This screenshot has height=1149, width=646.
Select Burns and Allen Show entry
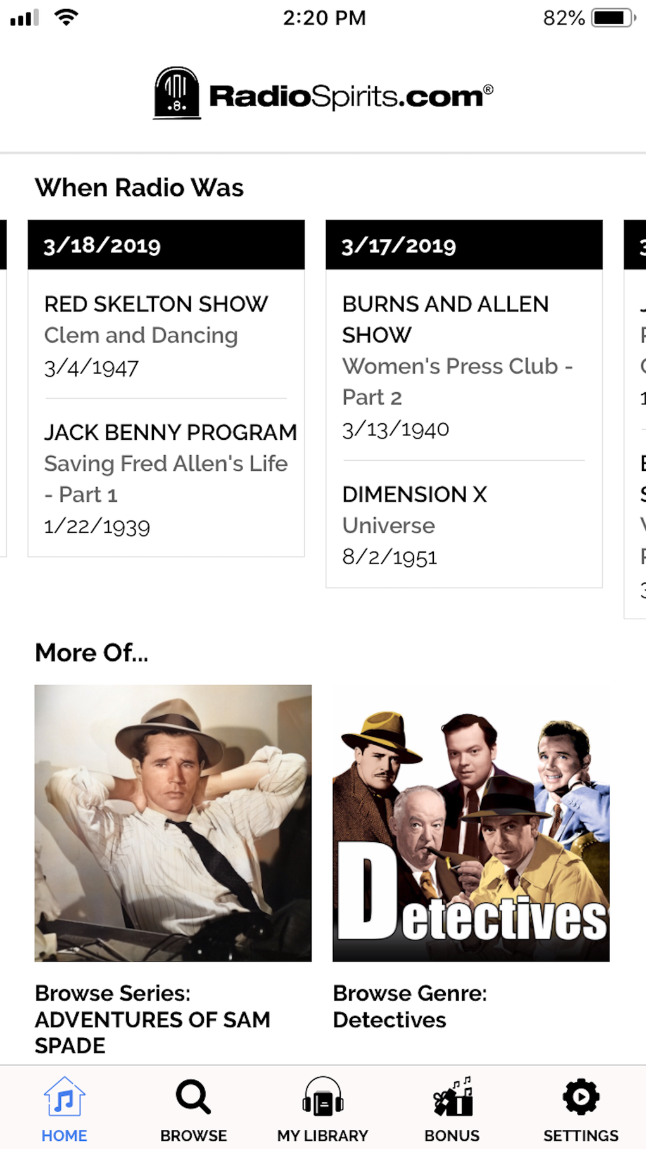(456, 366)
